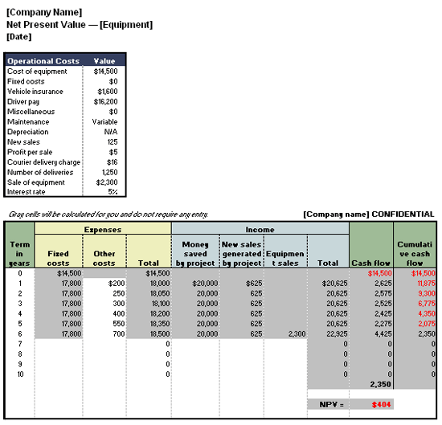Click the Number of deliveries 1,250 cell
The width and height of the screenshot is (442, 425).
(104, 172)
